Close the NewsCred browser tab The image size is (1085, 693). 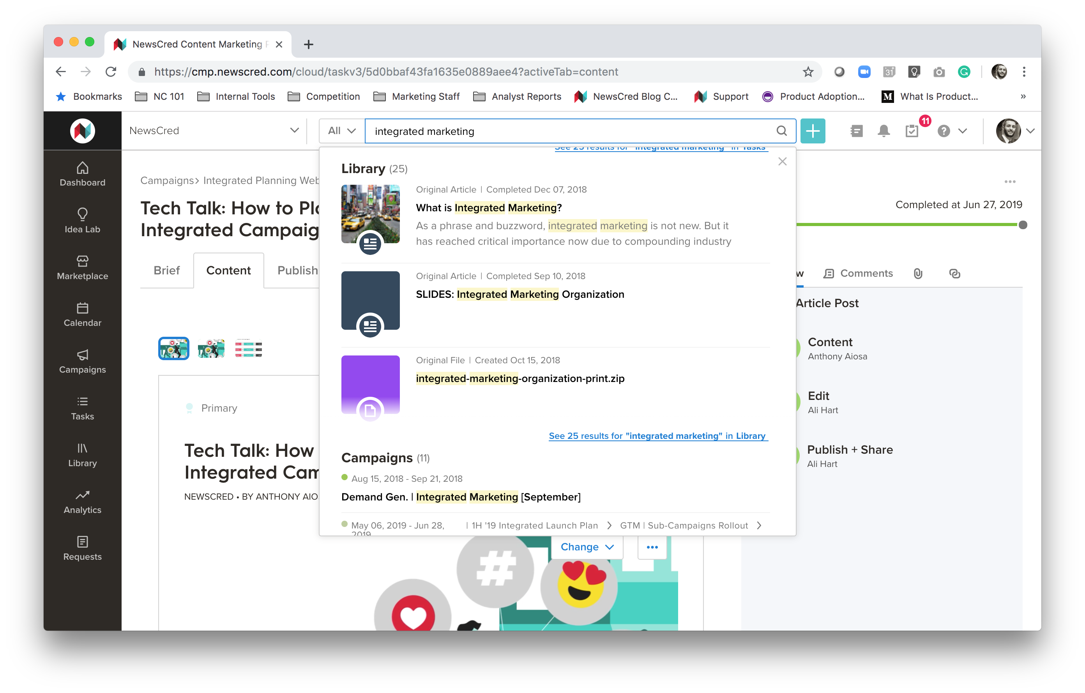[x=279, y=44]
